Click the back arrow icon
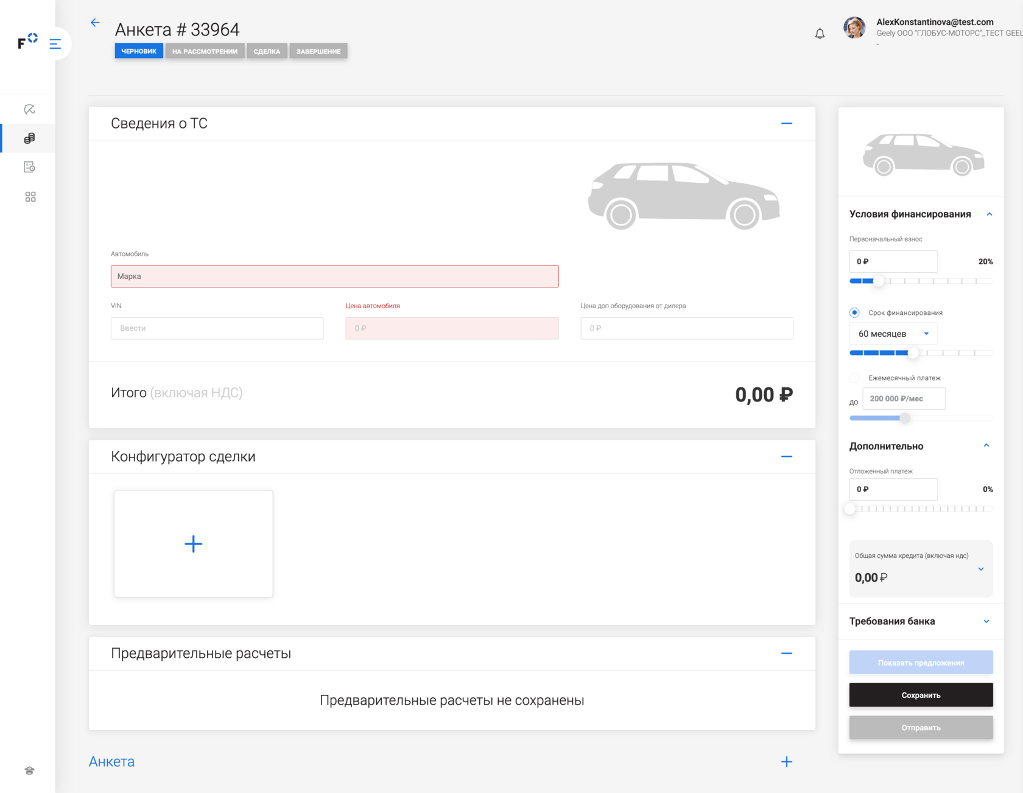Viewport: 1023px width, 793px height. [x=95, y=23]
